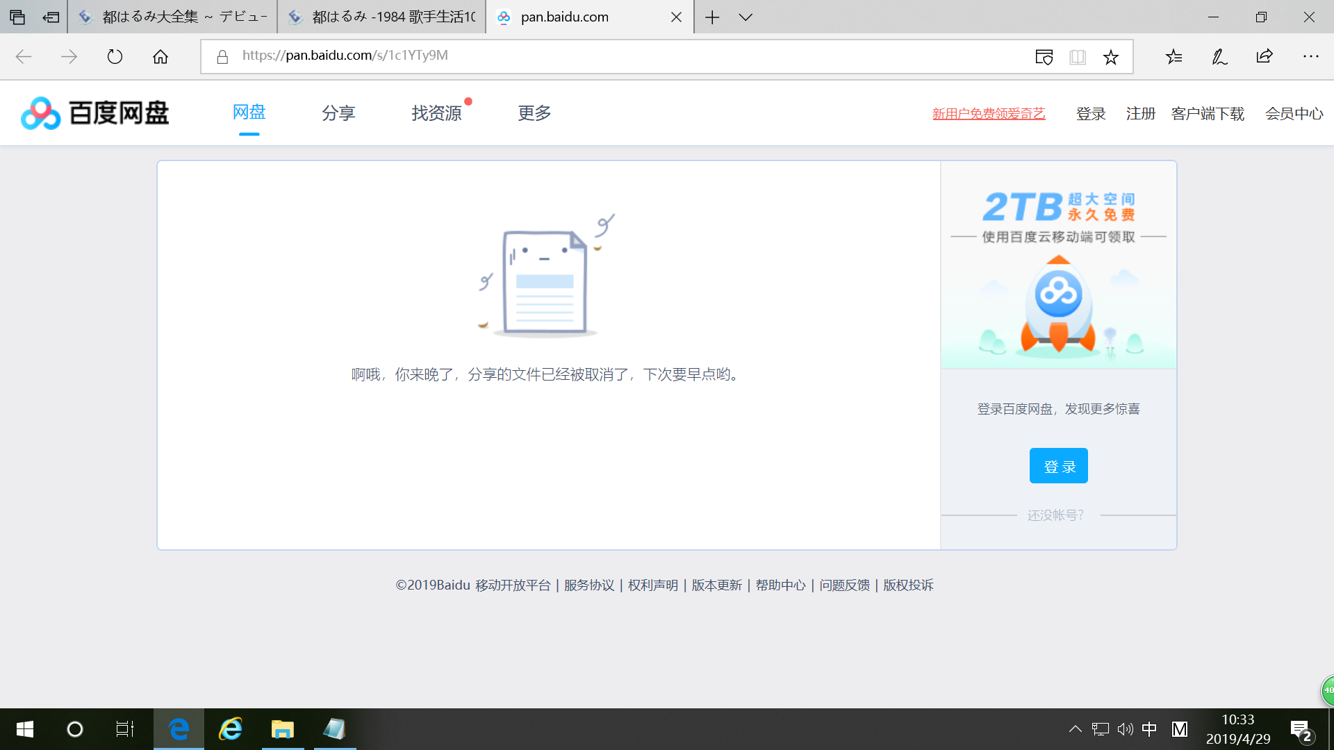Click the browser back arrow
This screenshot has width=1334, height=750.
[24, 56]
